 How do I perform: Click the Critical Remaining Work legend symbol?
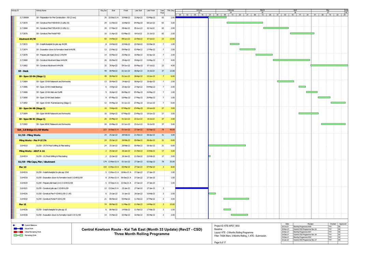[x=16, y=232]
